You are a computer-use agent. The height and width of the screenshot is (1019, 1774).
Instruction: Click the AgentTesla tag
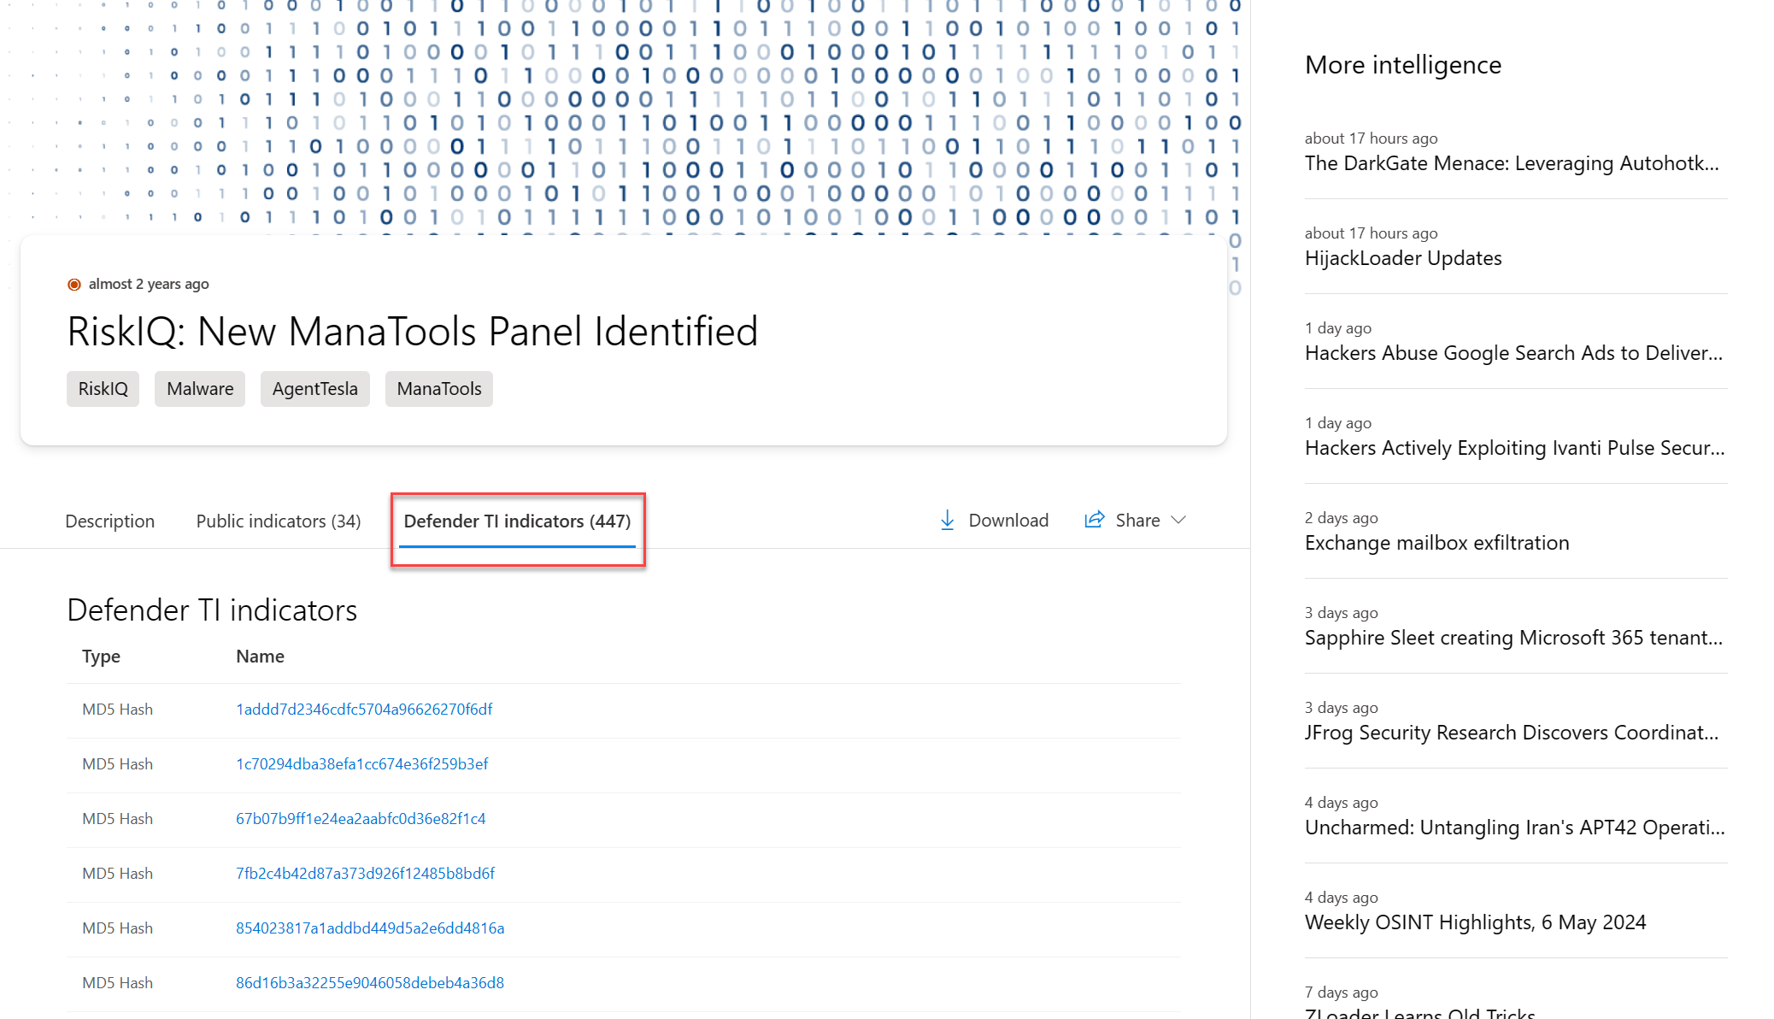coord(315,389)
